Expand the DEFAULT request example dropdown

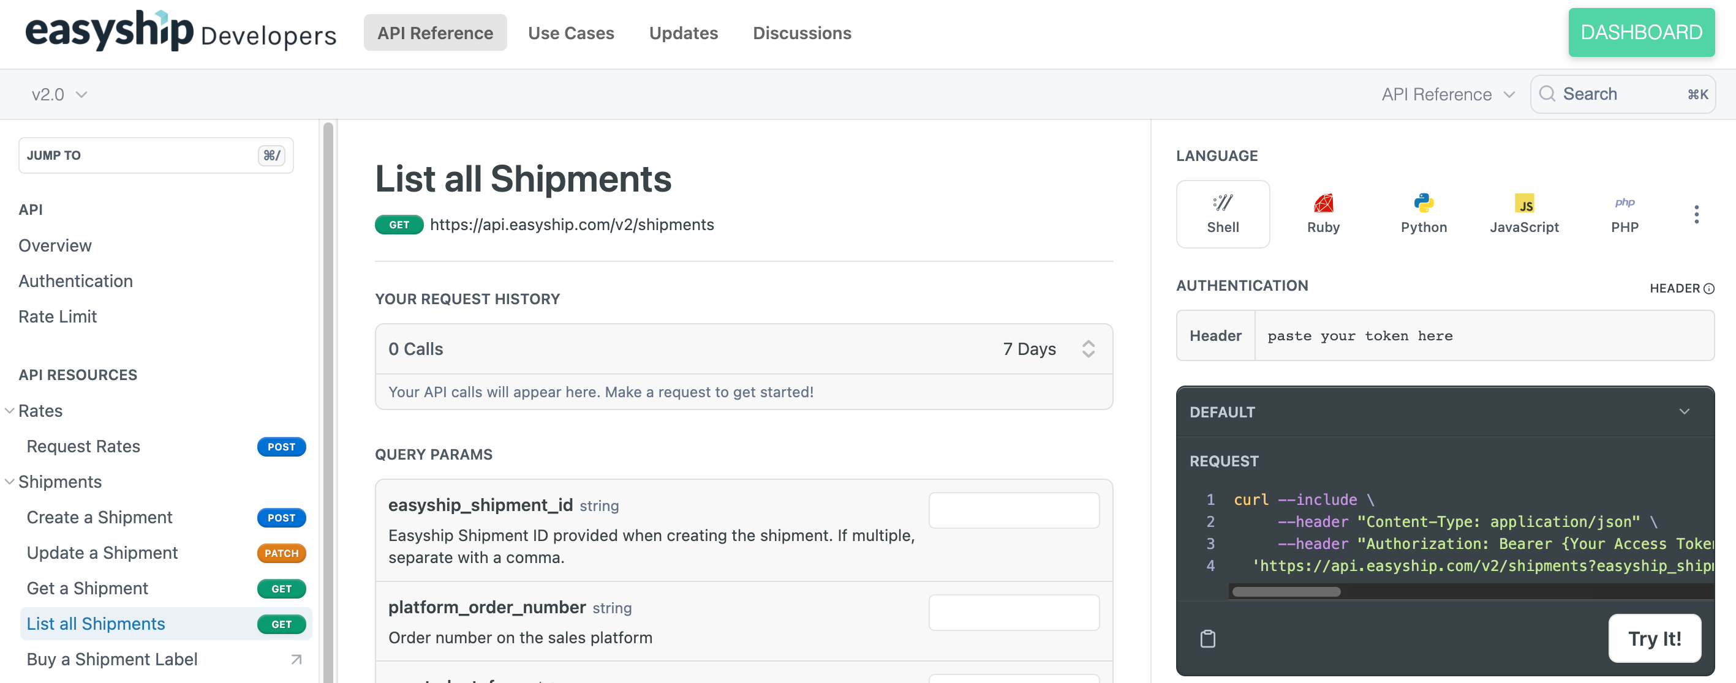1684,411
